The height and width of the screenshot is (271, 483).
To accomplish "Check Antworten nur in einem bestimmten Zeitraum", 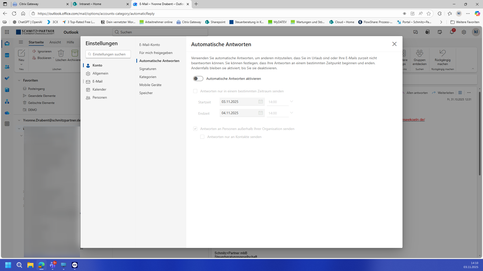I will click(x=195, y=91).
